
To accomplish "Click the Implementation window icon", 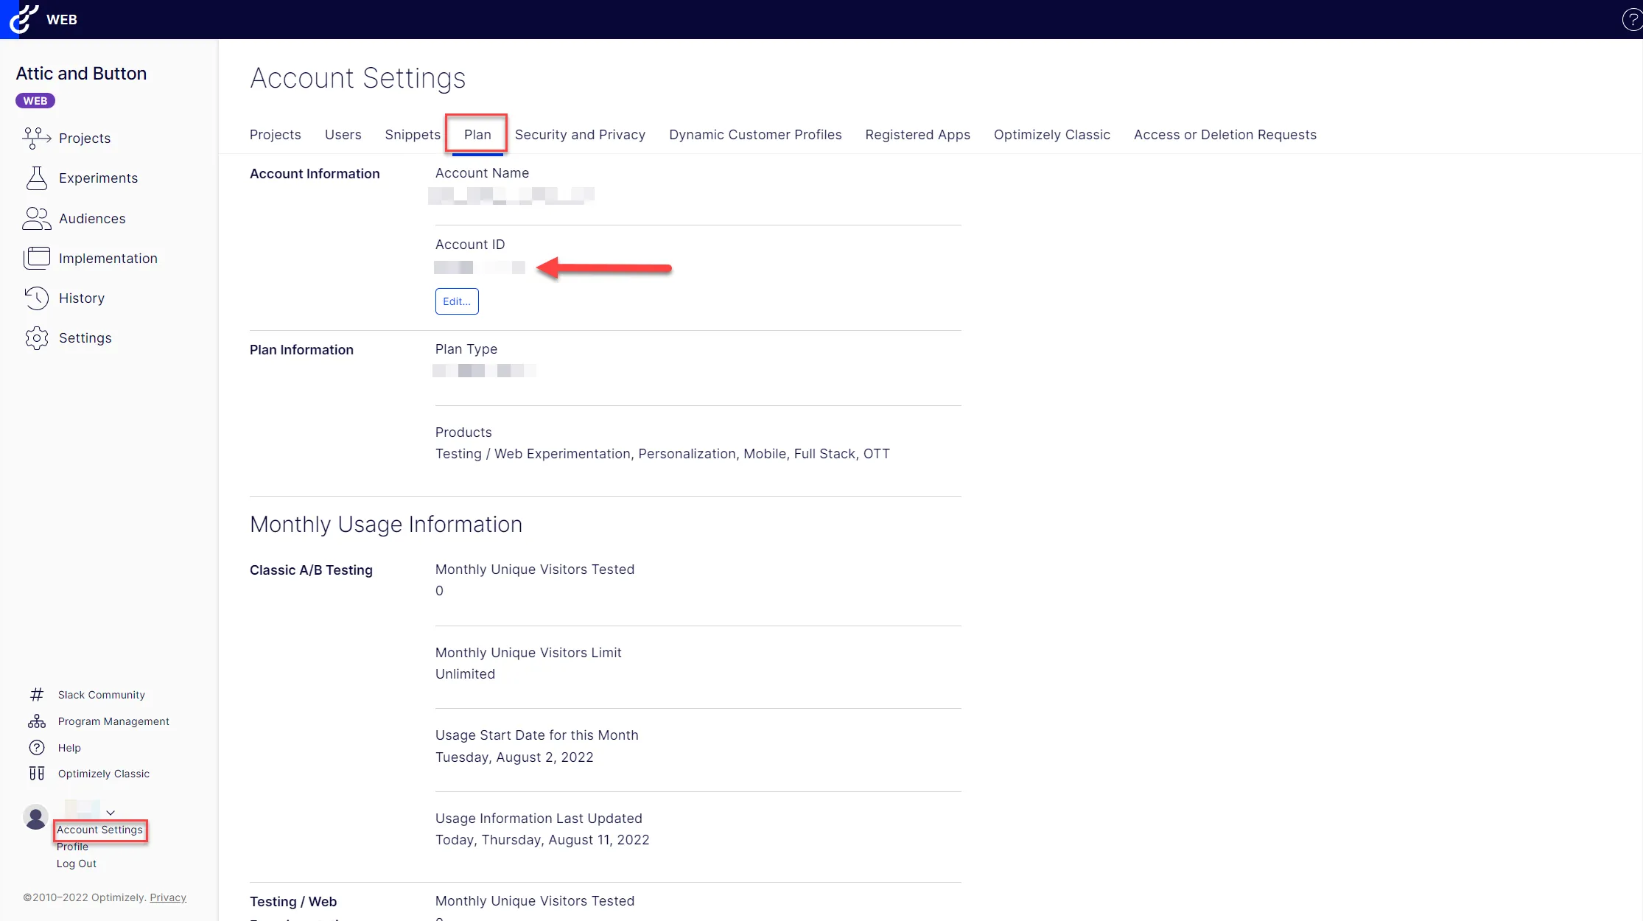I will [37, 258].
